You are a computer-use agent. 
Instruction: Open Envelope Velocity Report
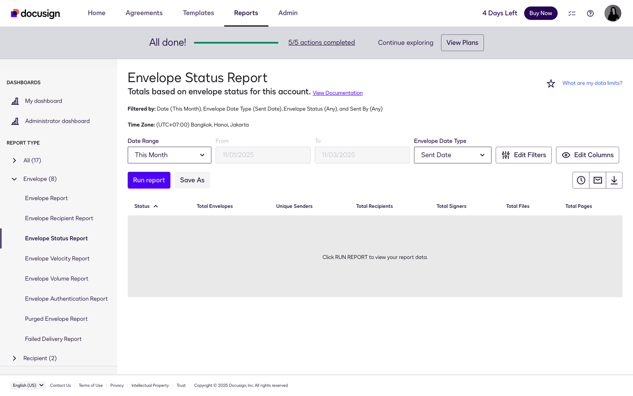pyautogui.click(x=57, y=259)
